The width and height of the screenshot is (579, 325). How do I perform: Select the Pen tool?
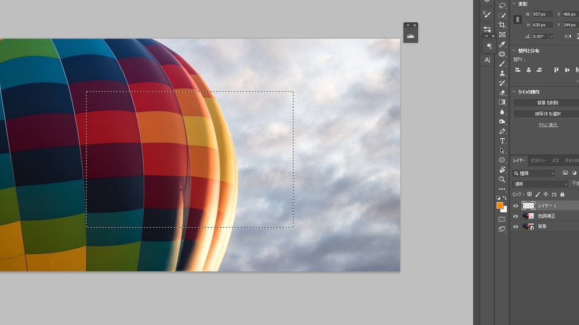[502, 131]
